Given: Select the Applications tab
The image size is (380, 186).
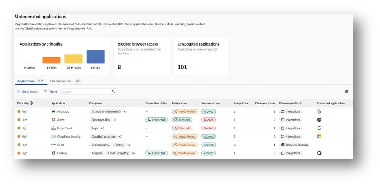Looking at the screenshot, I should [26, 81].
